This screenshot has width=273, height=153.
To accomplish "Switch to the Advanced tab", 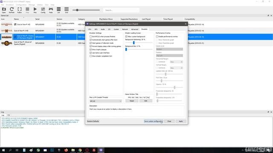I will pyautogui.click(x=135, y=29).
